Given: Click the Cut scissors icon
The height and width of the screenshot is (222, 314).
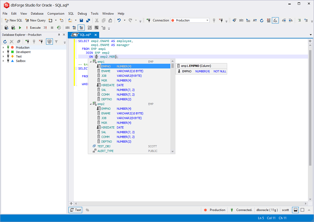Looking at the screenshot, I should coord(97,20).
